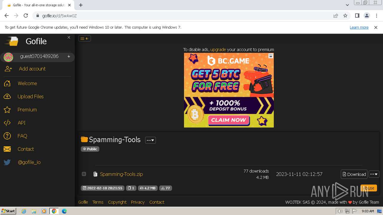Open the Chrome profile icon
This screenshot has width=383, height=215.
click(x=367, y=16)
